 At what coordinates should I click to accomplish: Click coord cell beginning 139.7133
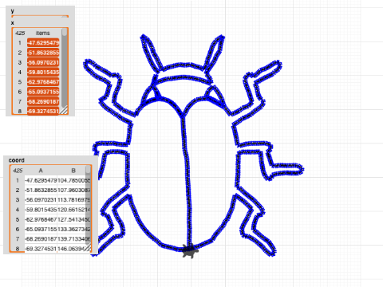pyautogui.click(x=73, y=239)
